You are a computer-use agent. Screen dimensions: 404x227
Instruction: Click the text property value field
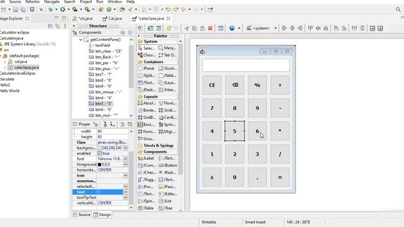(110, 192)
